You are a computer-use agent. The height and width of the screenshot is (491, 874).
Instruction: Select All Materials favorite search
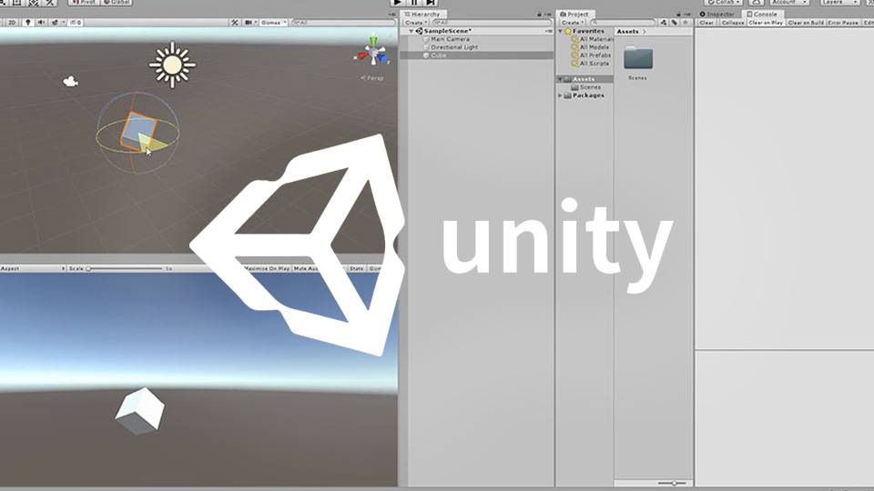(595, 39)
